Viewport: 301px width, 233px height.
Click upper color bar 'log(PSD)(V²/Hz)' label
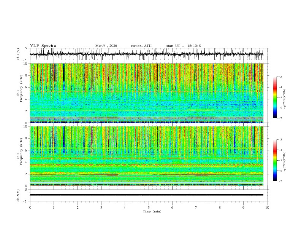tap(284, 99)
